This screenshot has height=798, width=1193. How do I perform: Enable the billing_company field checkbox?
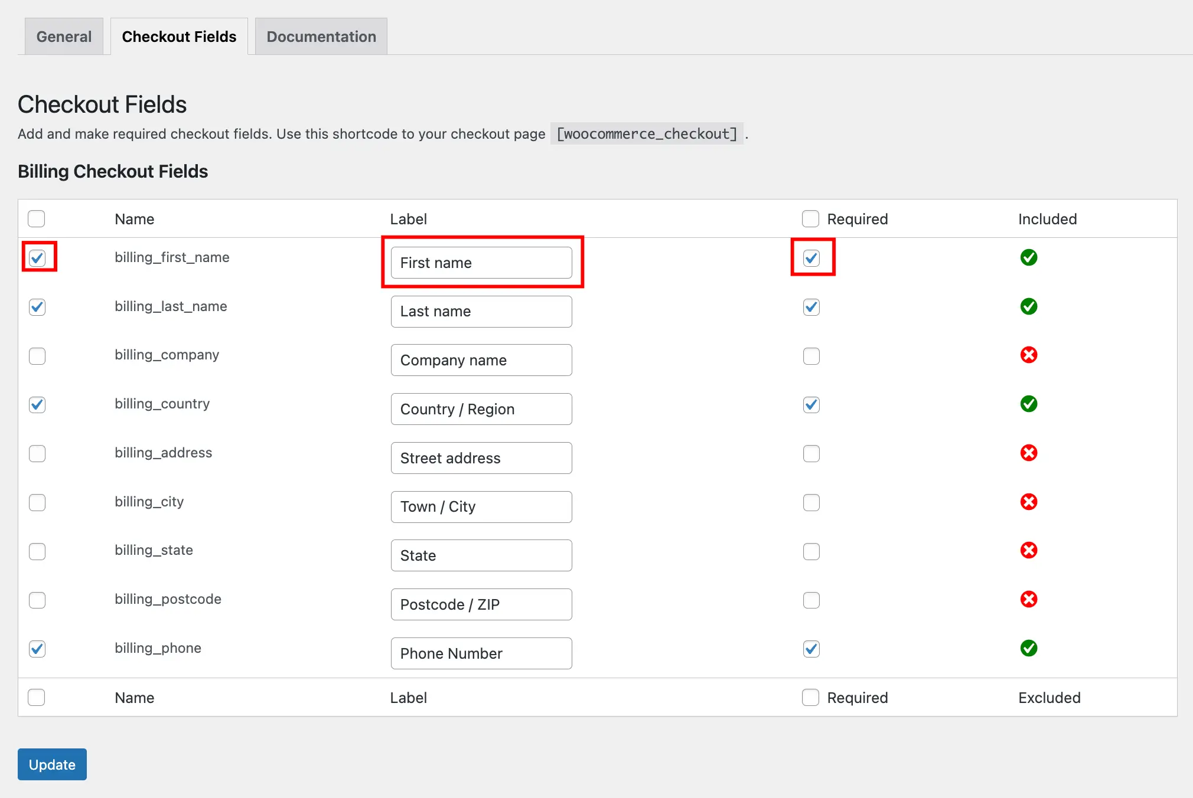click(x=37, y=356)
